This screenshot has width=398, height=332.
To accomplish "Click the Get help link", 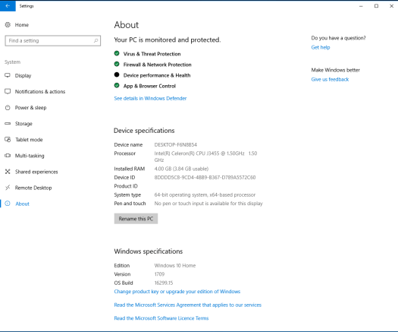I will coord(321,47).
